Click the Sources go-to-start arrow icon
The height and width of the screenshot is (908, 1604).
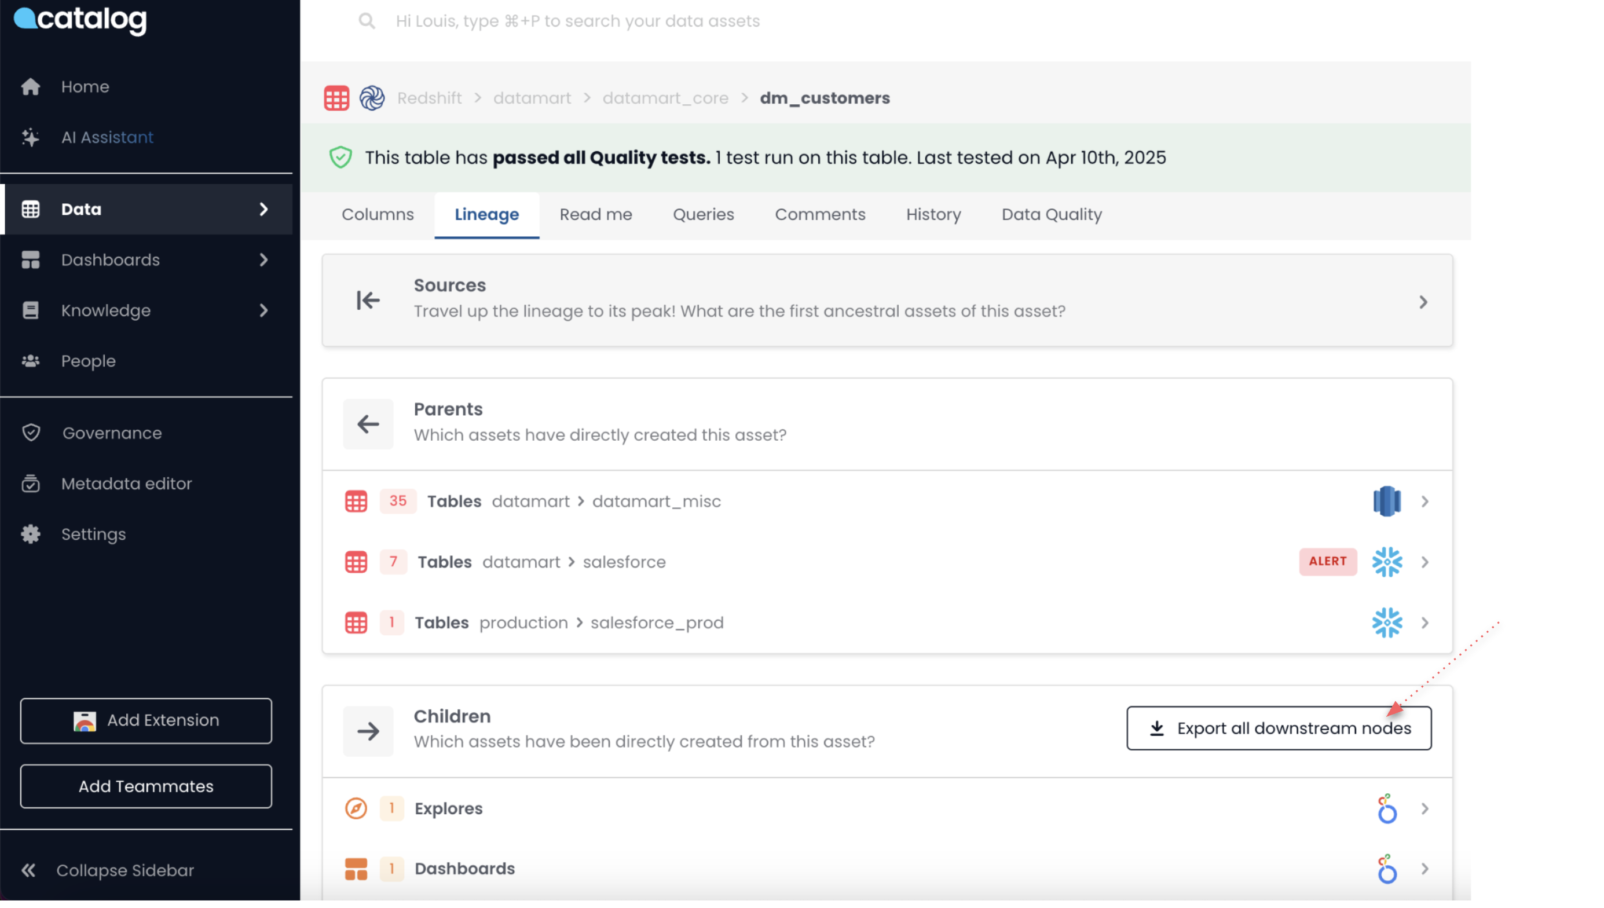click(368, 301)
